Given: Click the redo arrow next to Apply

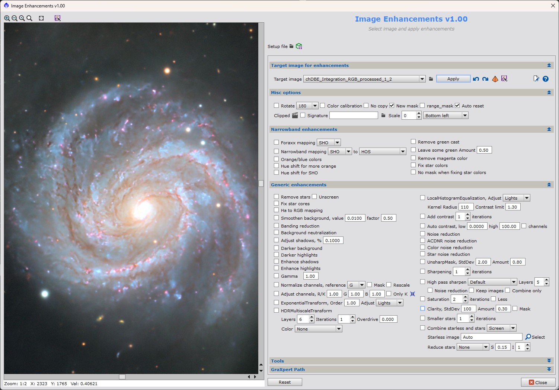Looking at the screenshot, I should click(x=485, y=79).
